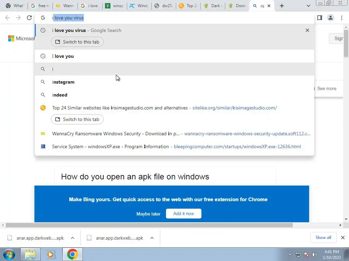
Task: Open bleepingcomputer windowsXP.exe suggestion
Action: (x=174, y=146)
